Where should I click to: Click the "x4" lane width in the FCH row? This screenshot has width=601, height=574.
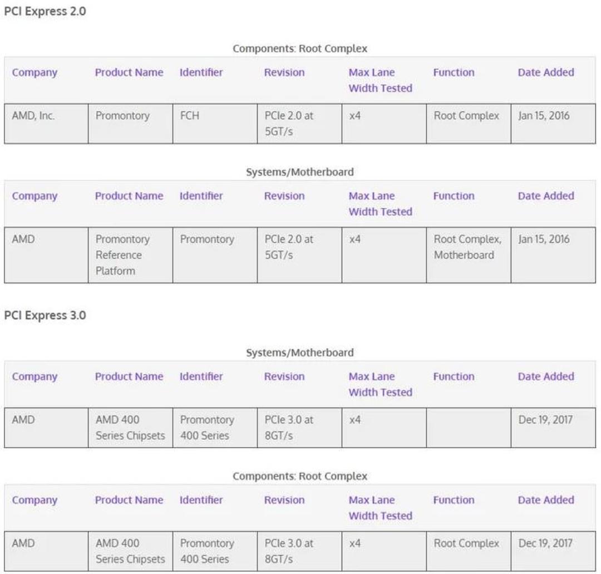pyautogui.click(x=355, y=116)
